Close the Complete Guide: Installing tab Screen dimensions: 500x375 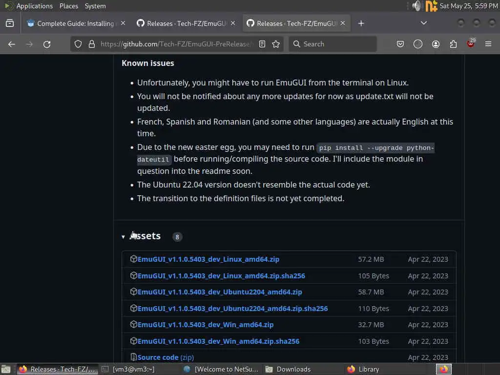tap(123, 23)
